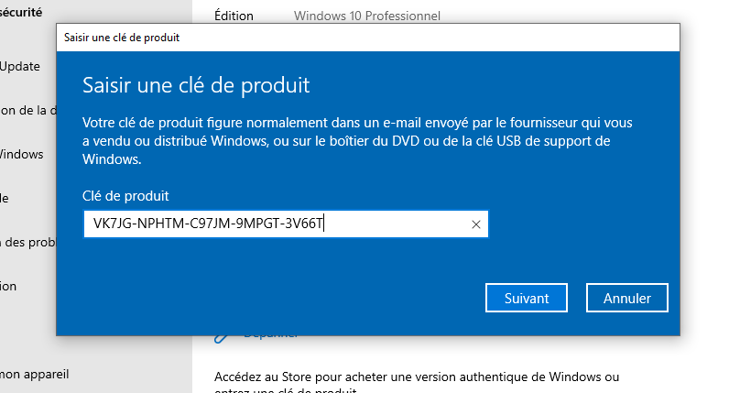
Task: Open the "mon appareil" sidebar entry
Action: (35, 374)
